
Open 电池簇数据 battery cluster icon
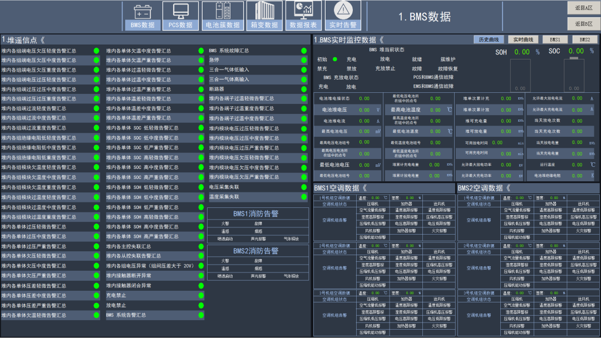tap(223, 16)
